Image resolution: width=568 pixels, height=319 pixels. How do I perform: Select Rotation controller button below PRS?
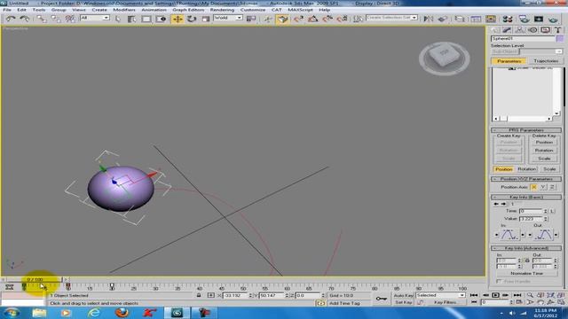tap(526, 169)
